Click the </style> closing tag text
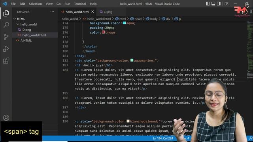 coord(90,47)
